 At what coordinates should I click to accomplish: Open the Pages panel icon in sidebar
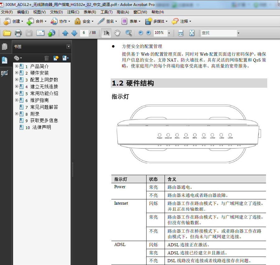pos(5,47)
